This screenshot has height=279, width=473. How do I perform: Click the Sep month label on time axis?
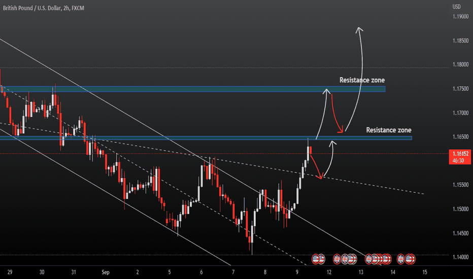pos(106,272)
